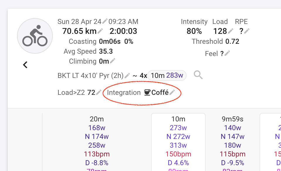Click the 2:00:03 duration value
Image resolution: width=281 pixels, height=171 pixels.
123,31
